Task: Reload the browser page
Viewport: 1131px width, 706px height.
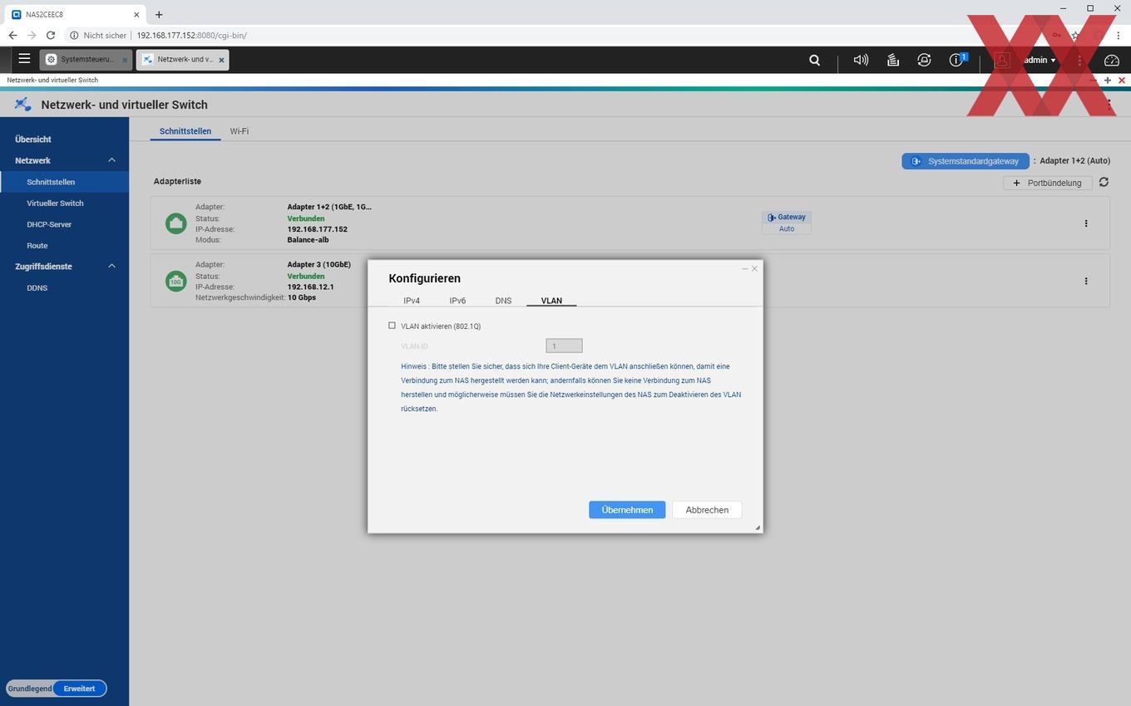Action: click(51, 36)
